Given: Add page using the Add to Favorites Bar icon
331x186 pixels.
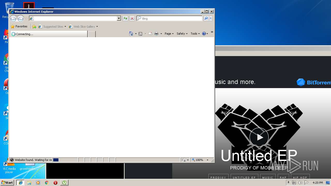Looking at the screenshot, I should coord(34,26).
